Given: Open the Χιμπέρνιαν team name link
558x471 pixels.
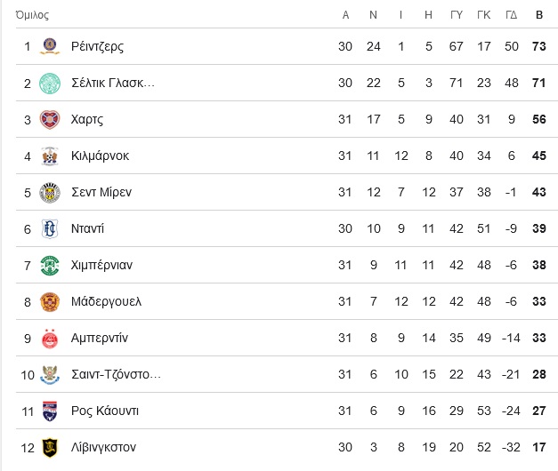Looking at the screenshot, I should tap(101, 265).
